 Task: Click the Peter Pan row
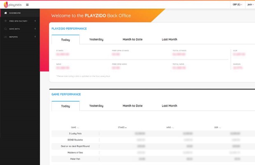(153, 159)
